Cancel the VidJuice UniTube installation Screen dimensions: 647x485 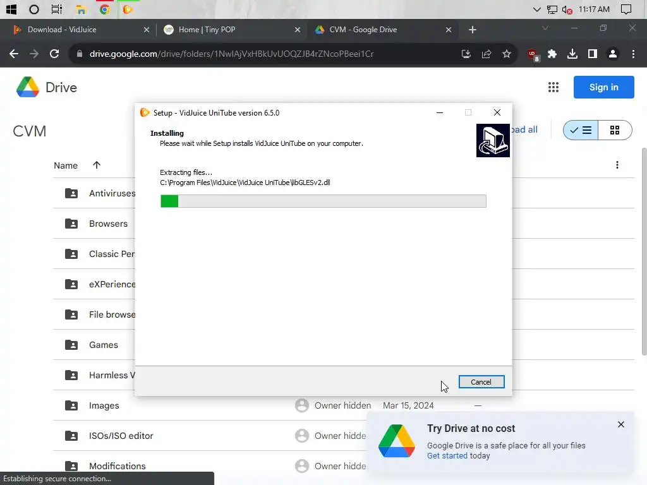481,382
